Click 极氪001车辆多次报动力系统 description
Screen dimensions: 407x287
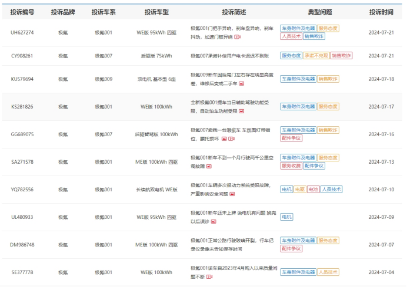[231, 190]
